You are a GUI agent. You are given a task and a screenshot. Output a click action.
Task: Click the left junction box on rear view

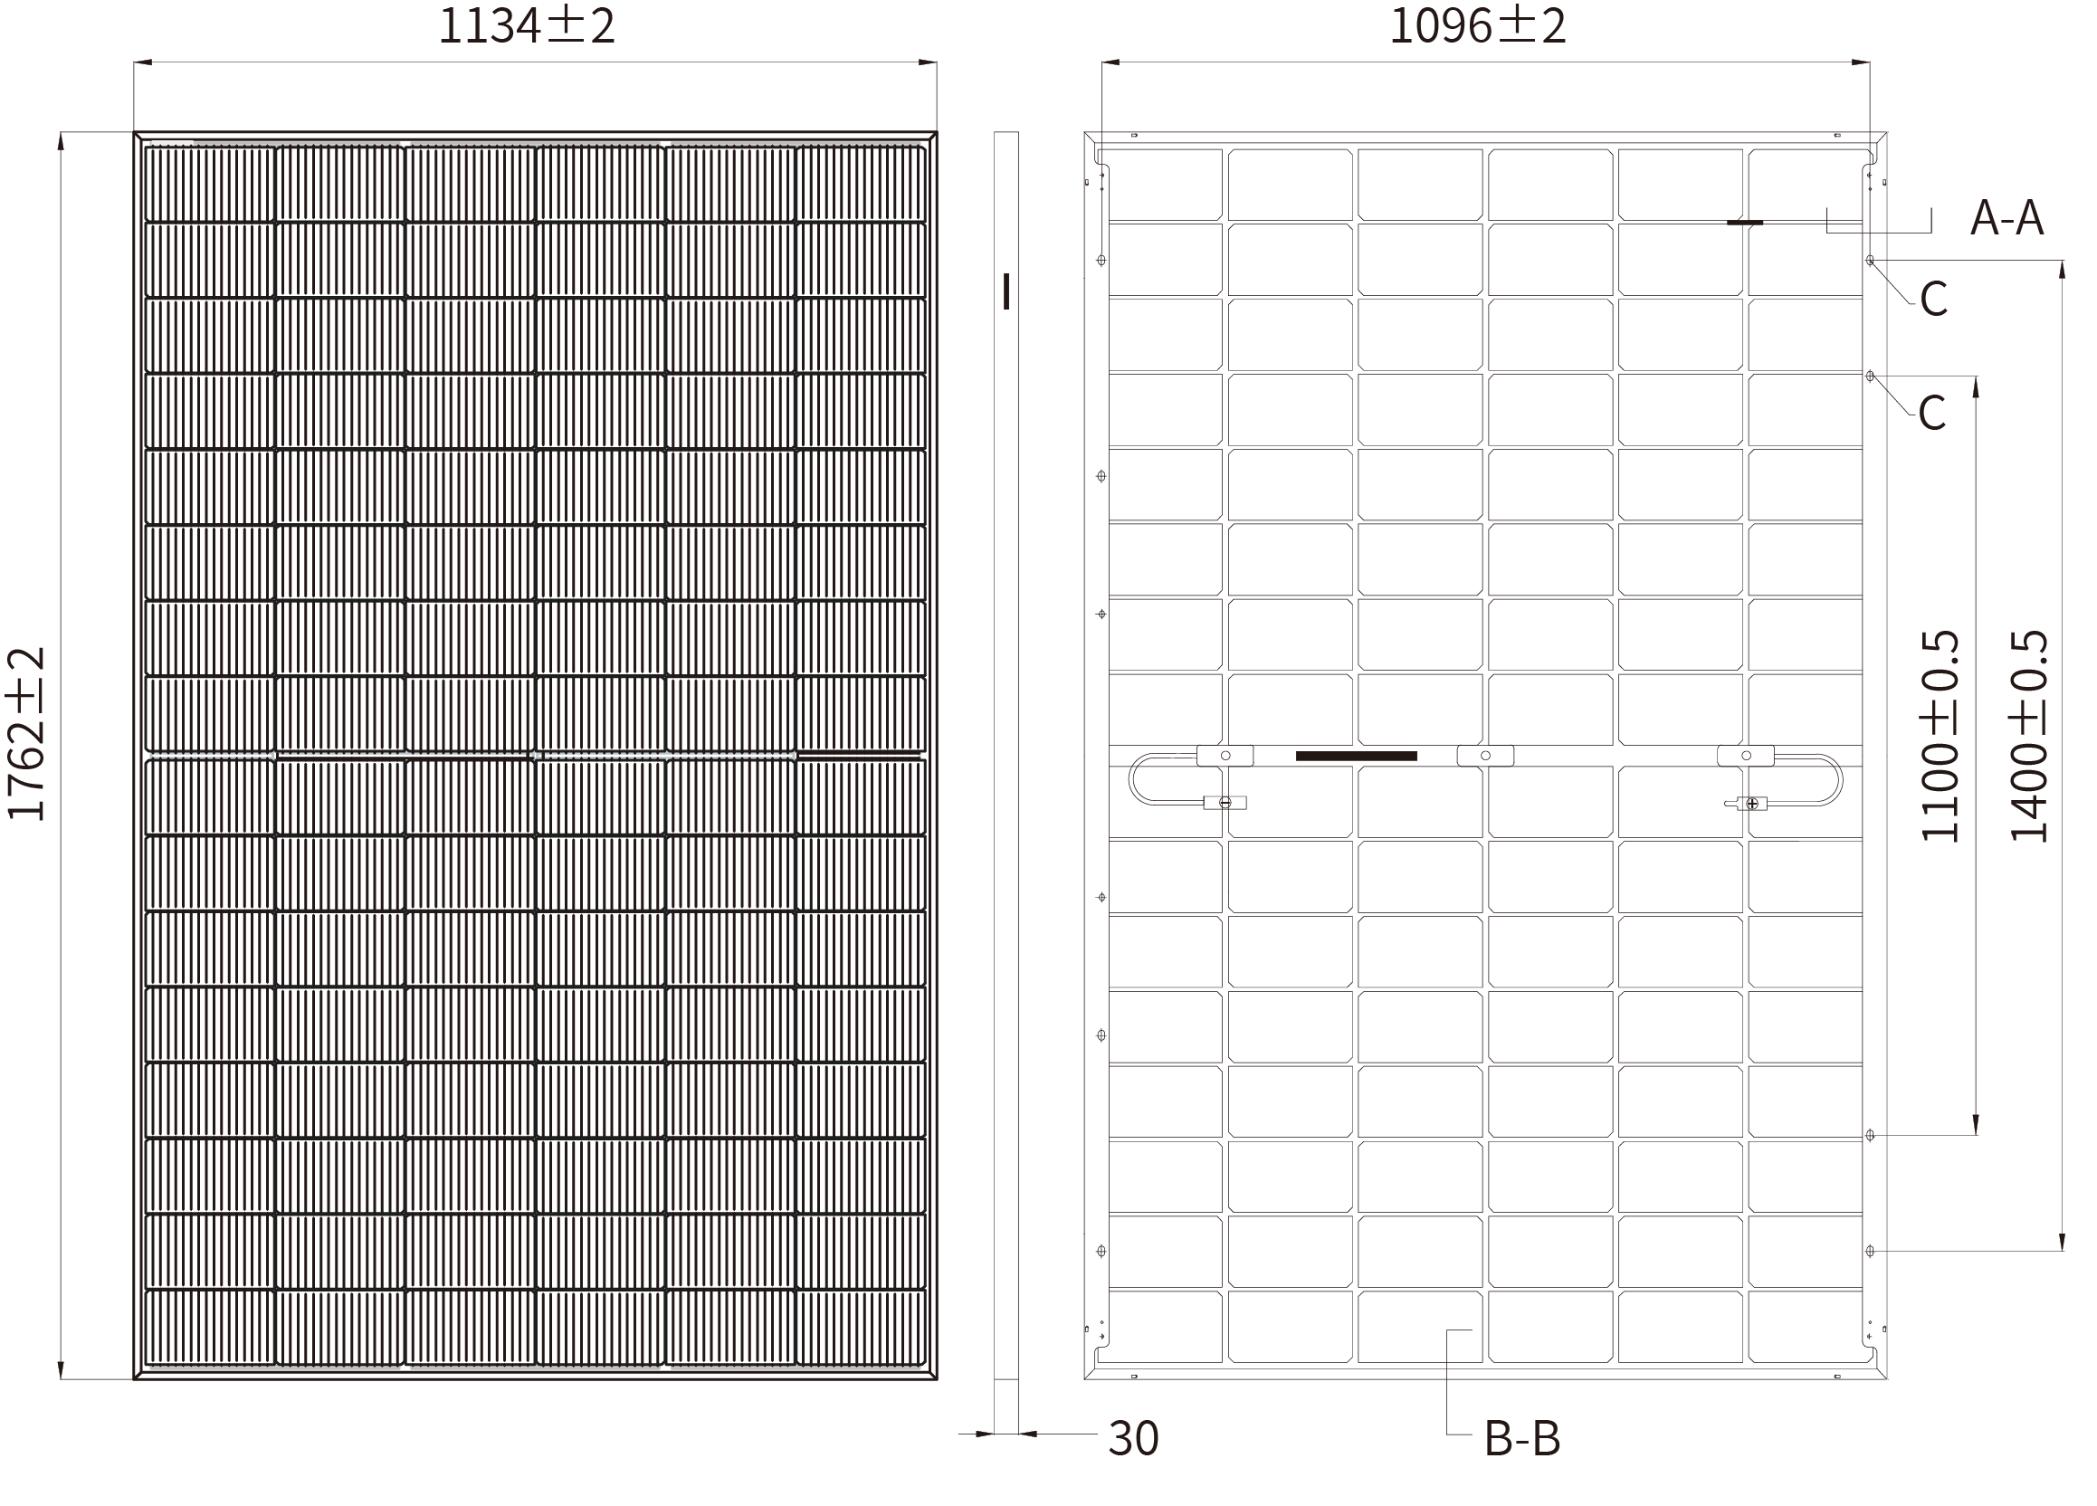1225,756
